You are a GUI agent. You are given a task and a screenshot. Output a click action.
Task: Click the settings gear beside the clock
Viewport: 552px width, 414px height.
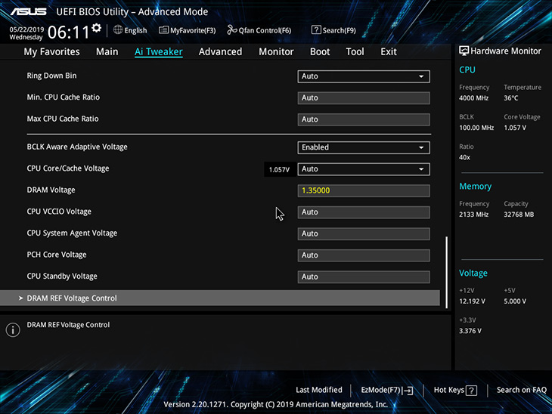click(97, 28)
